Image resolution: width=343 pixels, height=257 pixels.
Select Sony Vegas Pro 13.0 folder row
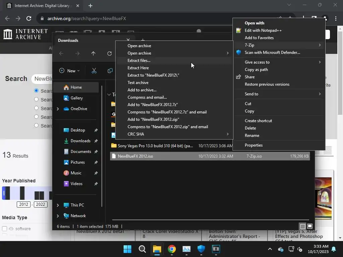point(172,146)
